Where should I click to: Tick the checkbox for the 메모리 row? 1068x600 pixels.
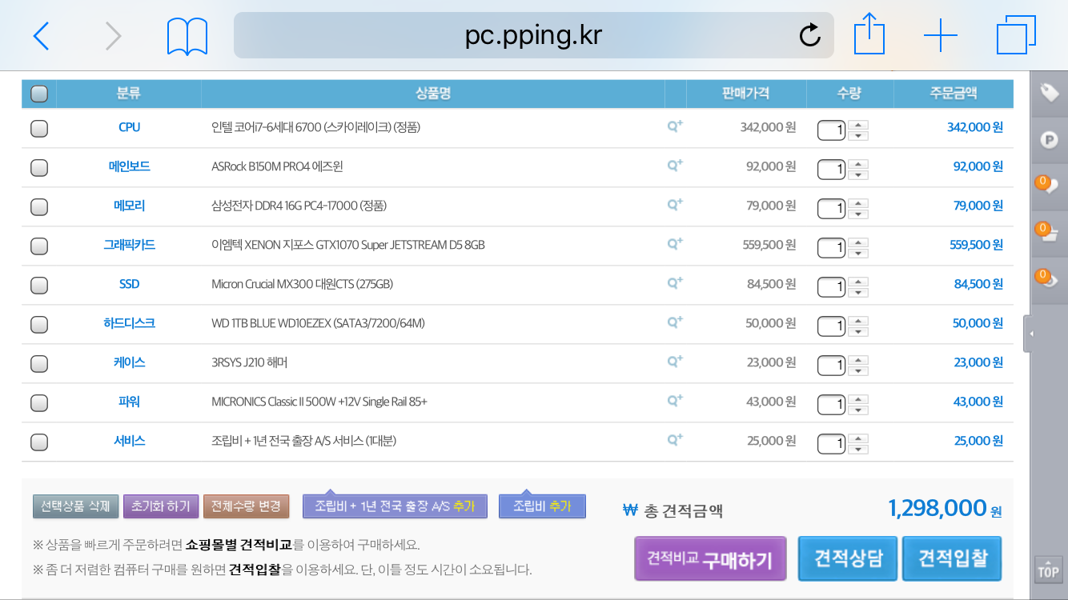pyautogui.click(x=38, y=206)
